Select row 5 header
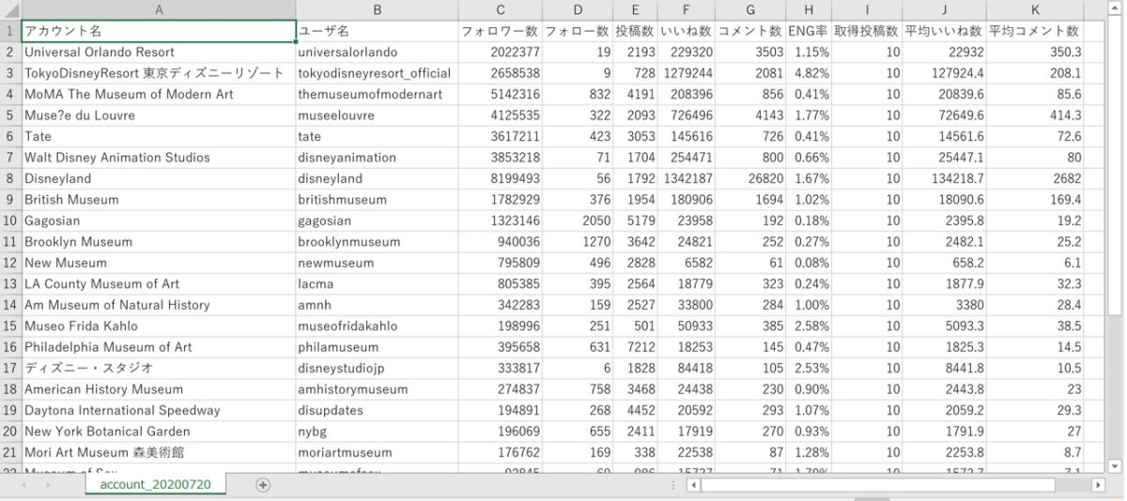This screenshot has width=1127, height=501. click(x=10, y=115)
